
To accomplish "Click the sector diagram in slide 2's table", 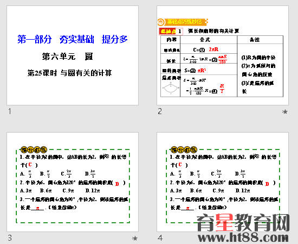I will click(x=171, y=88).
